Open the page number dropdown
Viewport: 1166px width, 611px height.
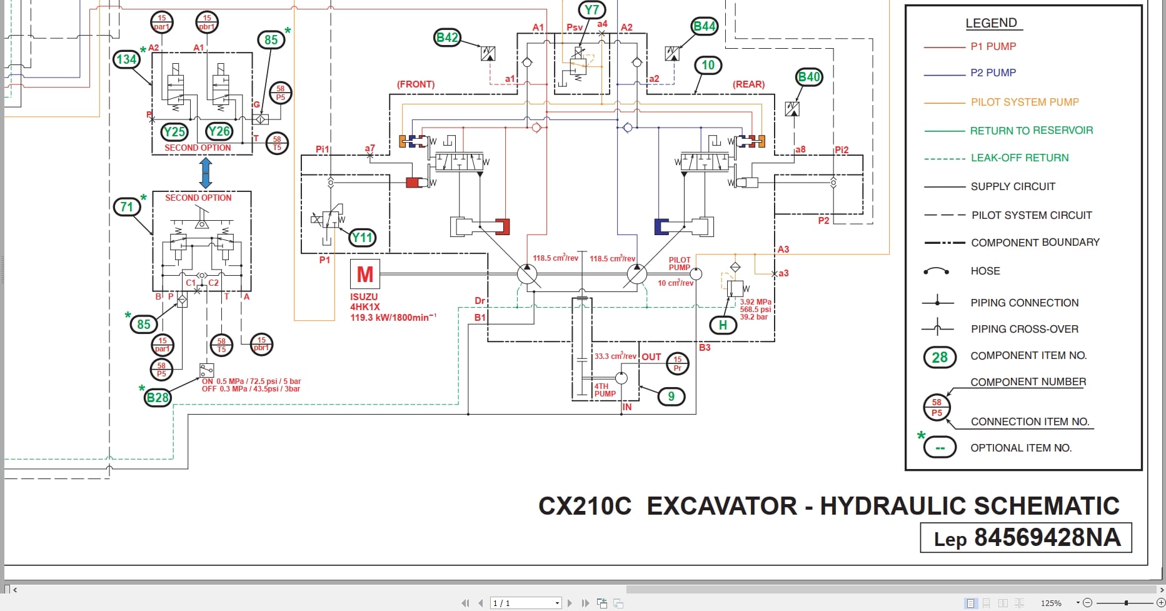click(x=556, y=603)
